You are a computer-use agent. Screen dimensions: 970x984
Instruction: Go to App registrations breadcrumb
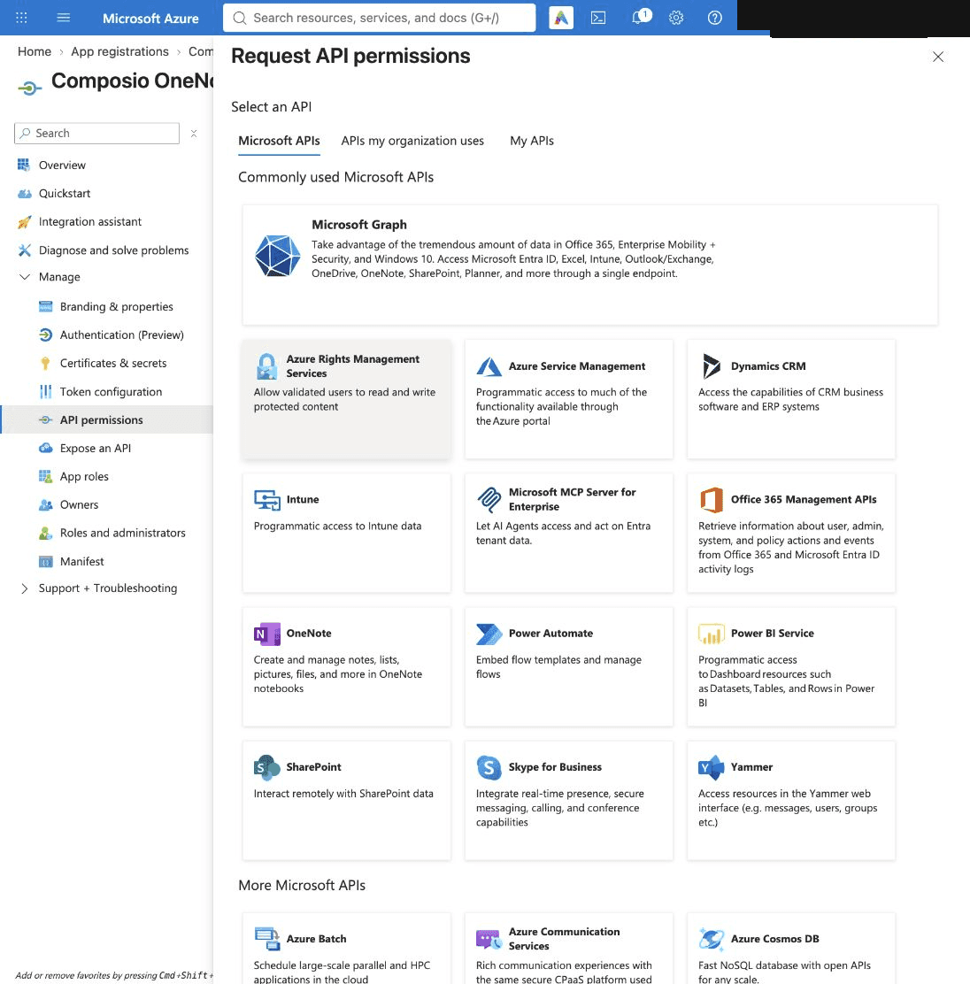point(119,51)
